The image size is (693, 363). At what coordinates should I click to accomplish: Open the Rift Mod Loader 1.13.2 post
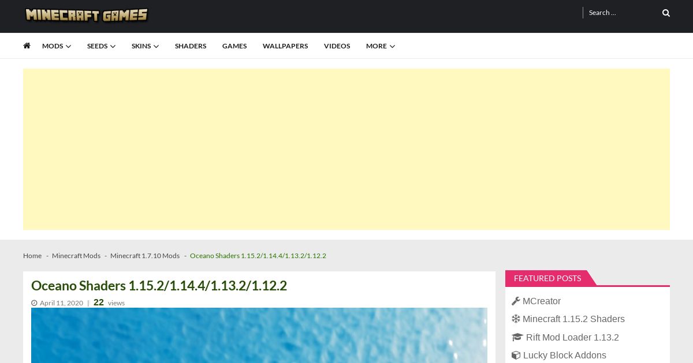572,337
